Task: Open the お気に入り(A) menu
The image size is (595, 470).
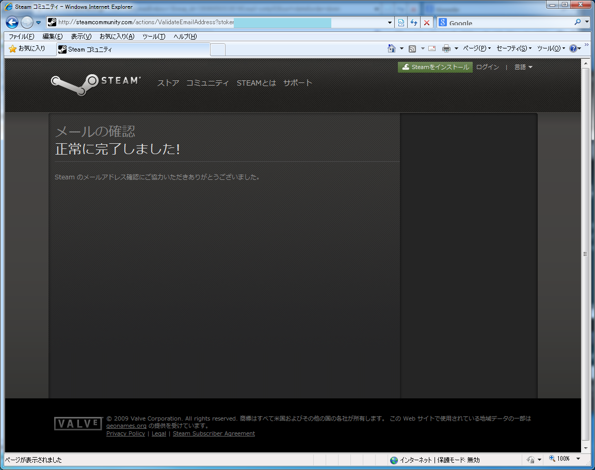Action: (117, 37)
